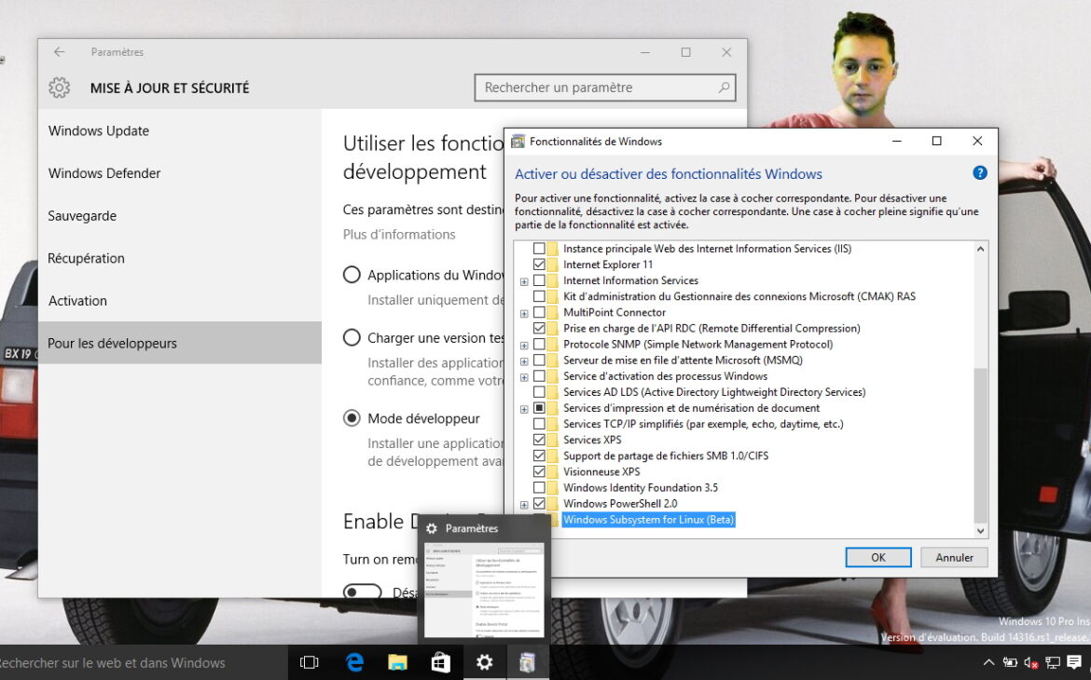1091x680 pixels.
Task: Open Microsoft Edge from the taskbar
Action: (354, 662)
